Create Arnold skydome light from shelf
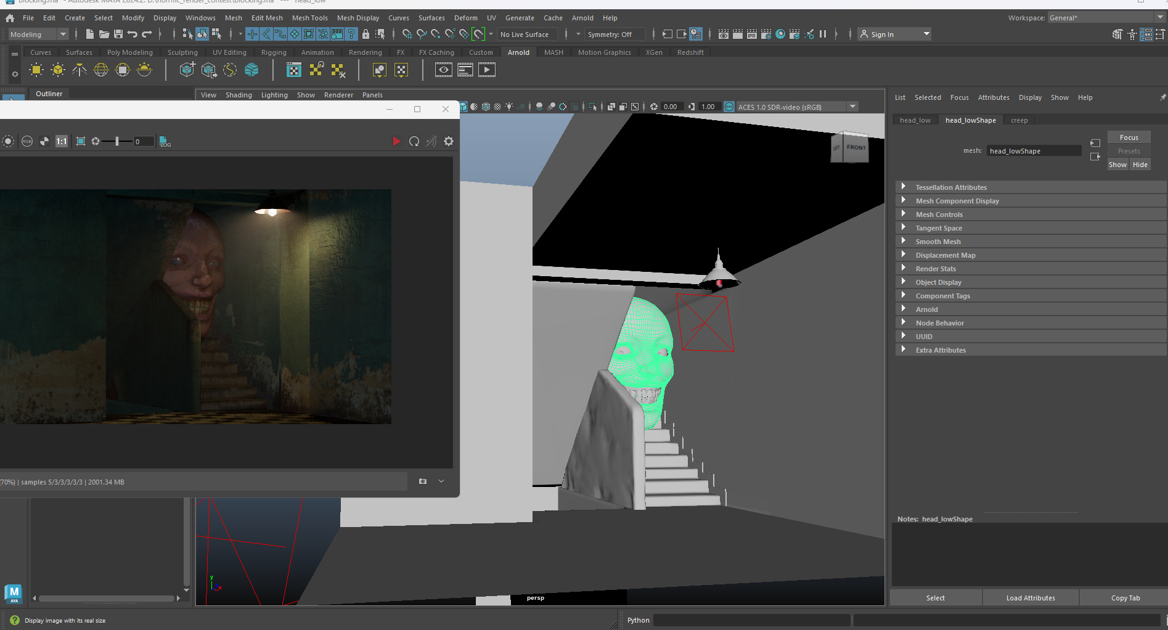Screen dimensions: 1168x630 (100, 70)
